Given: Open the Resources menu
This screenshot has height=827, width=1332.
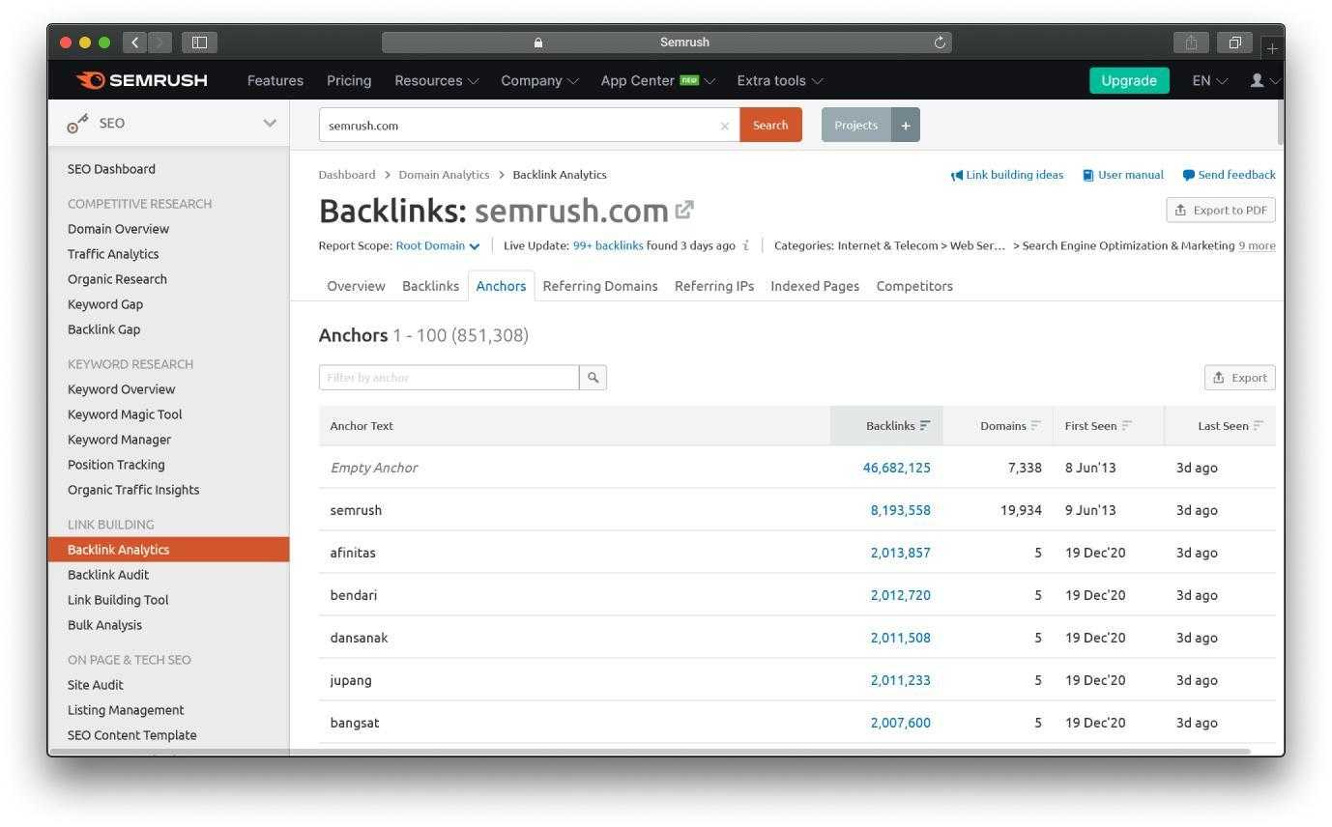Looking at the screenshot, I should click(436, 80).
